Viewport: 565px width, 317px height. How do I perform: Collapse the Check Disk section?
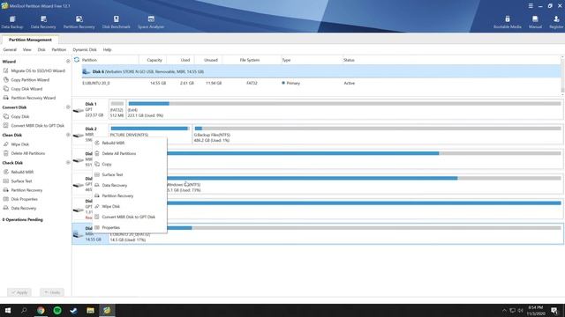(x=68, y=162)
